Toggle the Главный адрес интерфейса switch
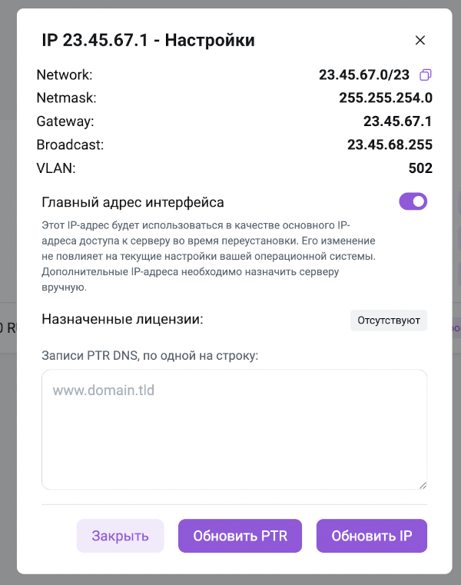Viewport: 461px width, 585px height. coord(413,201)
